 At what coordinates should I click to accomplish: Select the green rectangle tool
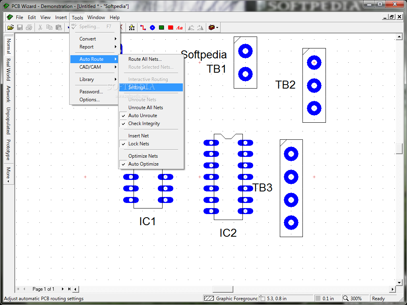tap(161, 27)
